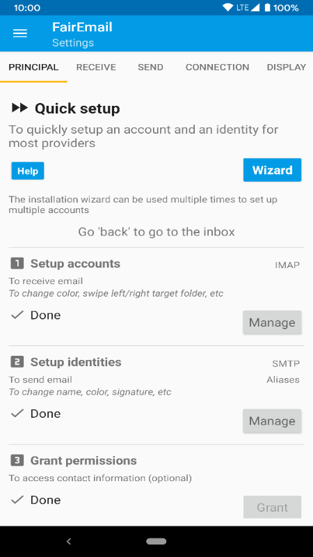Tap the Done checkmark under Setup identities
313x557 pixels.
coord(17,413)
